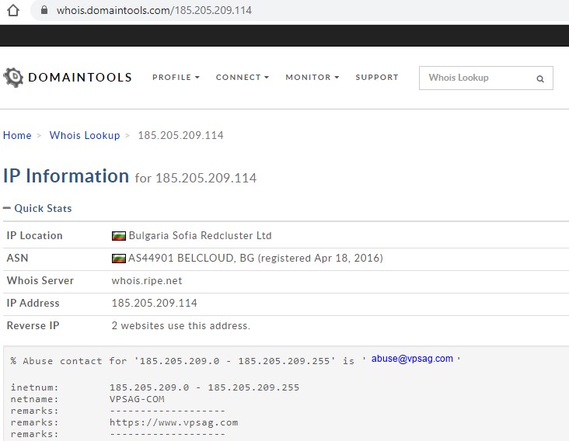Click the 'Reverse IP' row label
The height and width of the screenshot is (441, 569).
click(33, 325)
